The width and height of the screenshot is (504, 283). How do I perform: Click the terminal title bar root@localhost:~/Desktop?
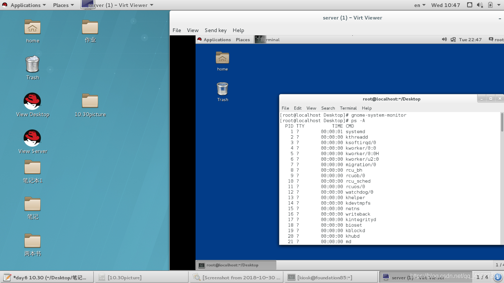click(x=391, y=99)
